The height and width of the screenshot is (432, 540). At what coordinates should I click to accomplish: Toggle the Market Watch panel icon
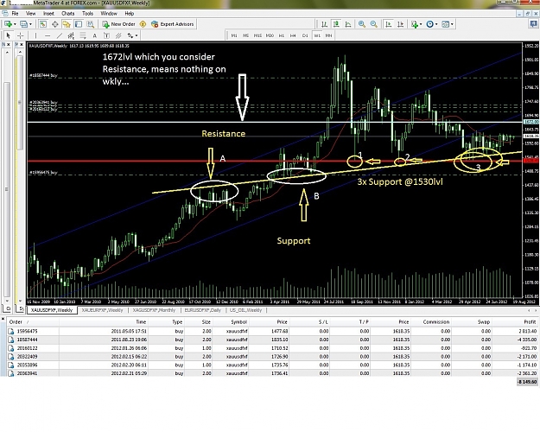tap(42, 24)
